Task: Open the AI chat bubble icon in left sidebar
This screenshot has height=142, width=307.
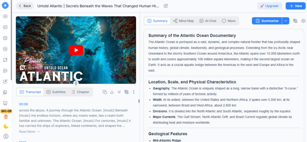Action: tap(5, 71)
